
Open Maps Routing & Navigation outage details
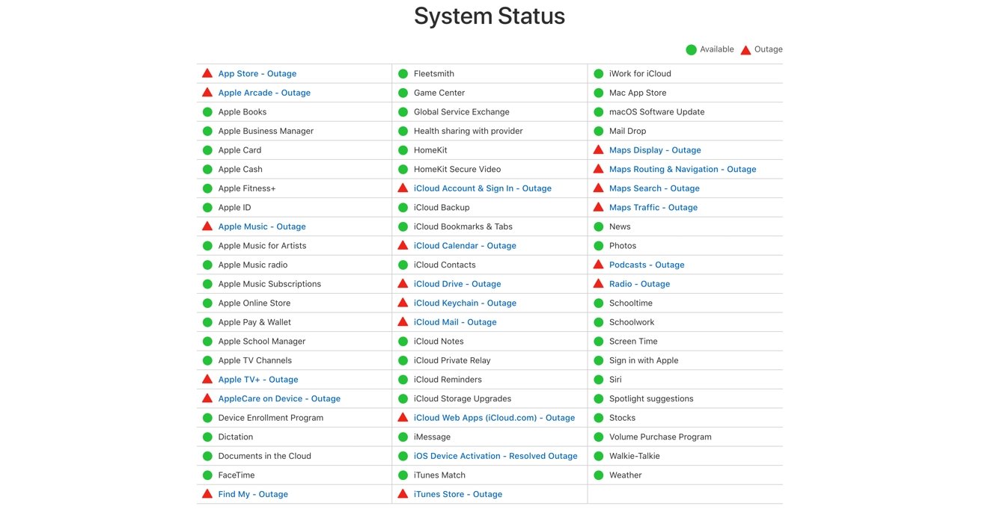[x=682, y=169]
